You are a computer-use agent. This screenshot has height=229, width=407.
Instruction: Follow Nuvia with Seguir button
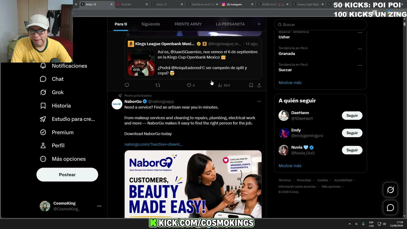click(x=352, y=150)
